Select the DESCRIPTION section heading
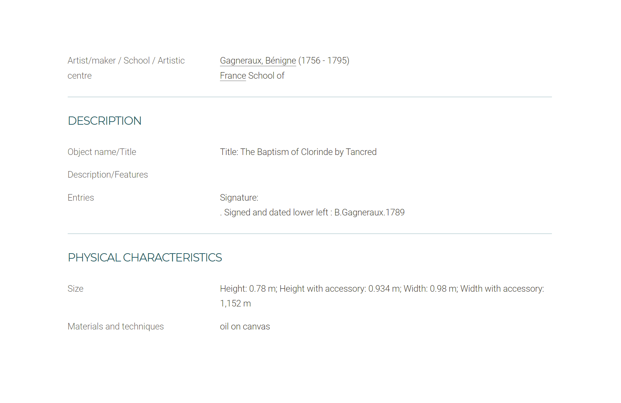The image size is (621, 403). click(x=104, y=121)
